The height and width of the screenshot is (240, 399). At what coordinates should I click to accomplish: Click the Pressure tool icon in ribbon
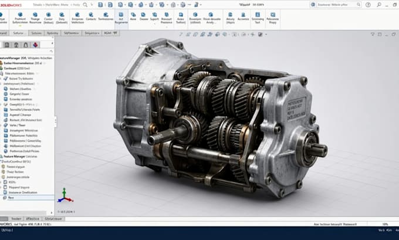click(x=167, y=15)
